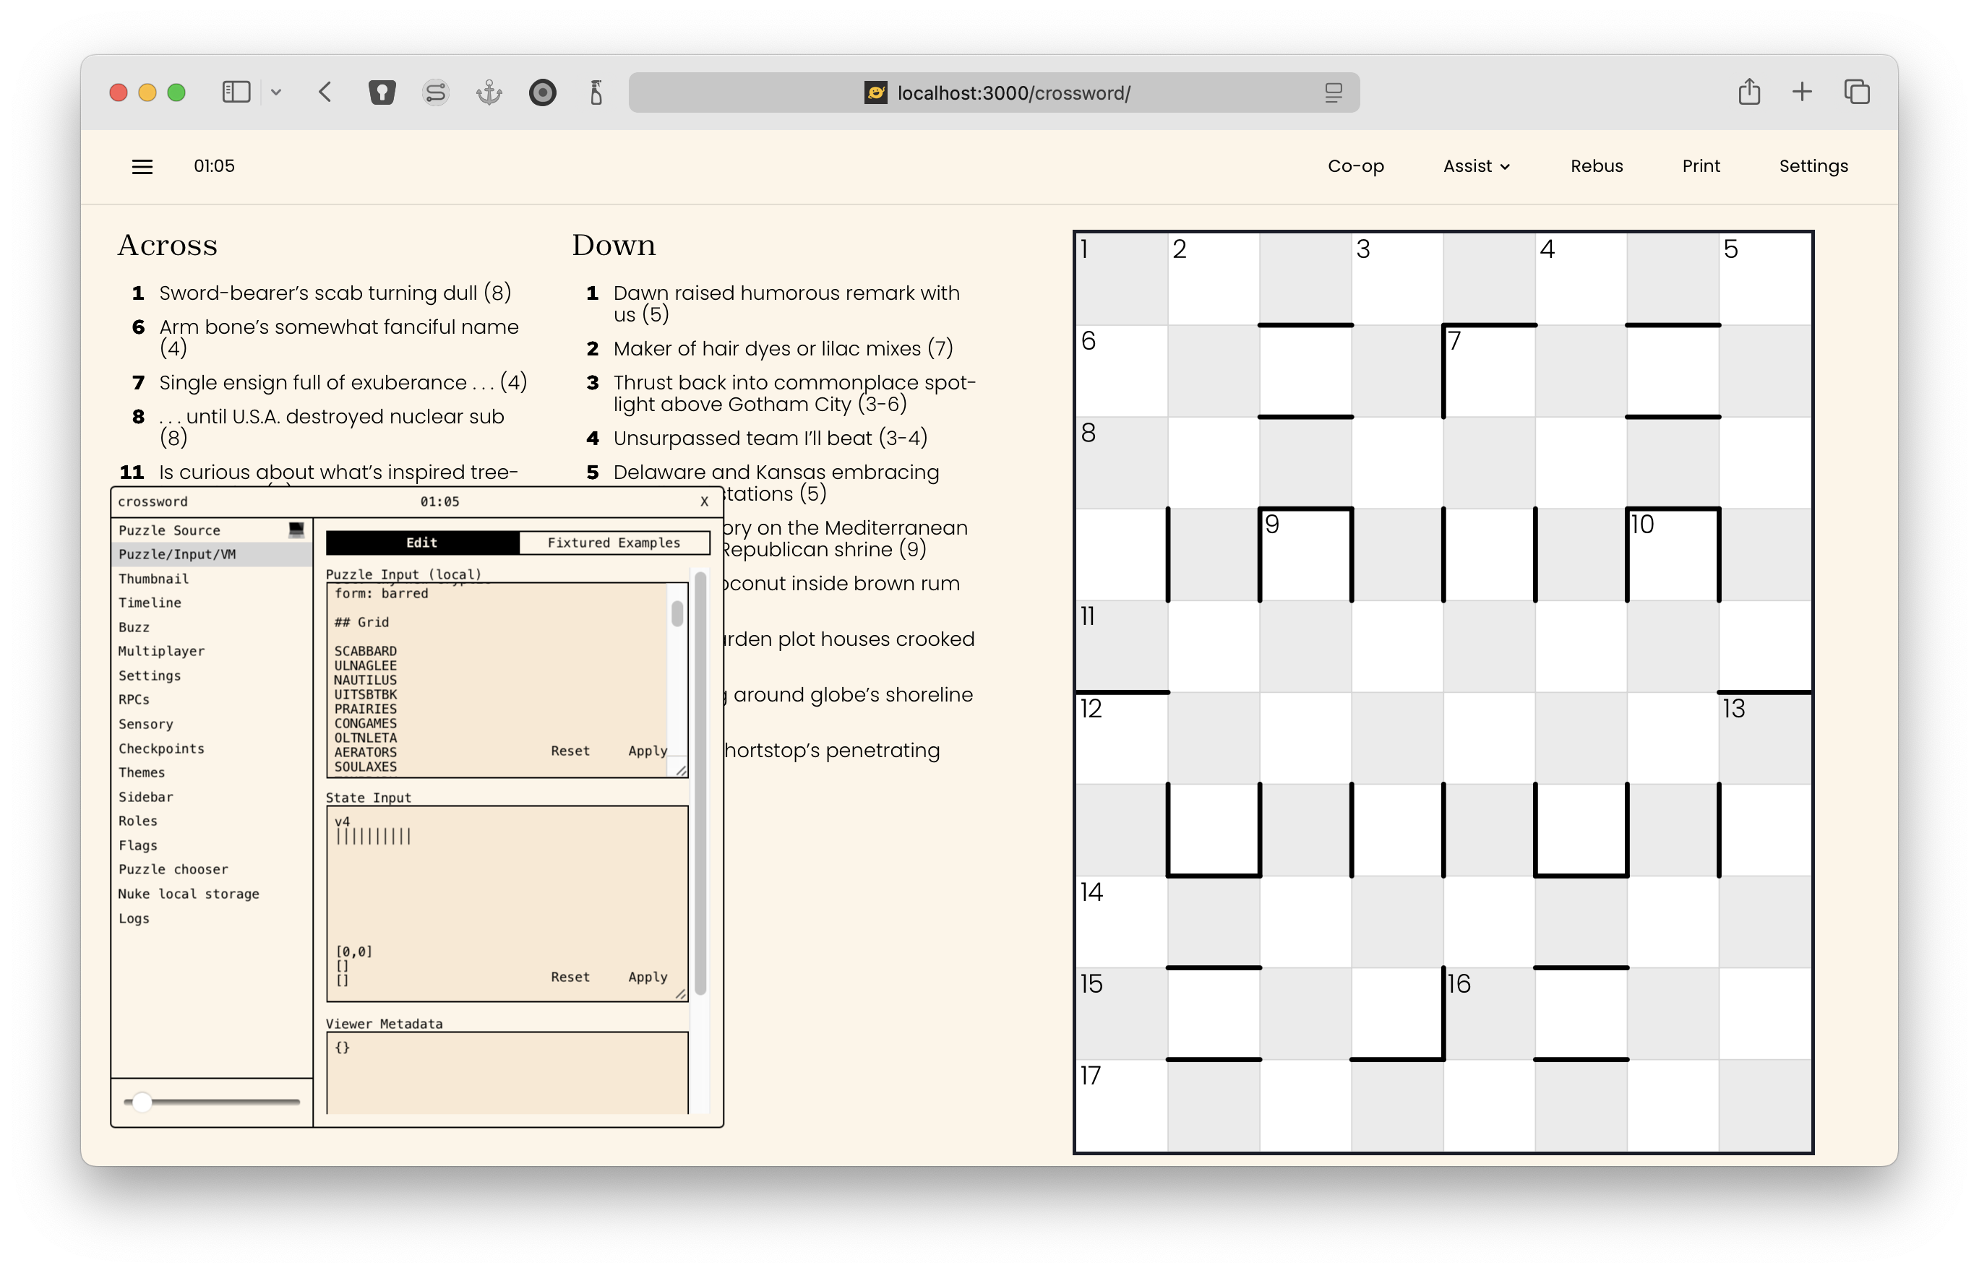Close the crossword debug panel with X
The width and height of the screenshot is (1979, 1273).
point(704,502)
